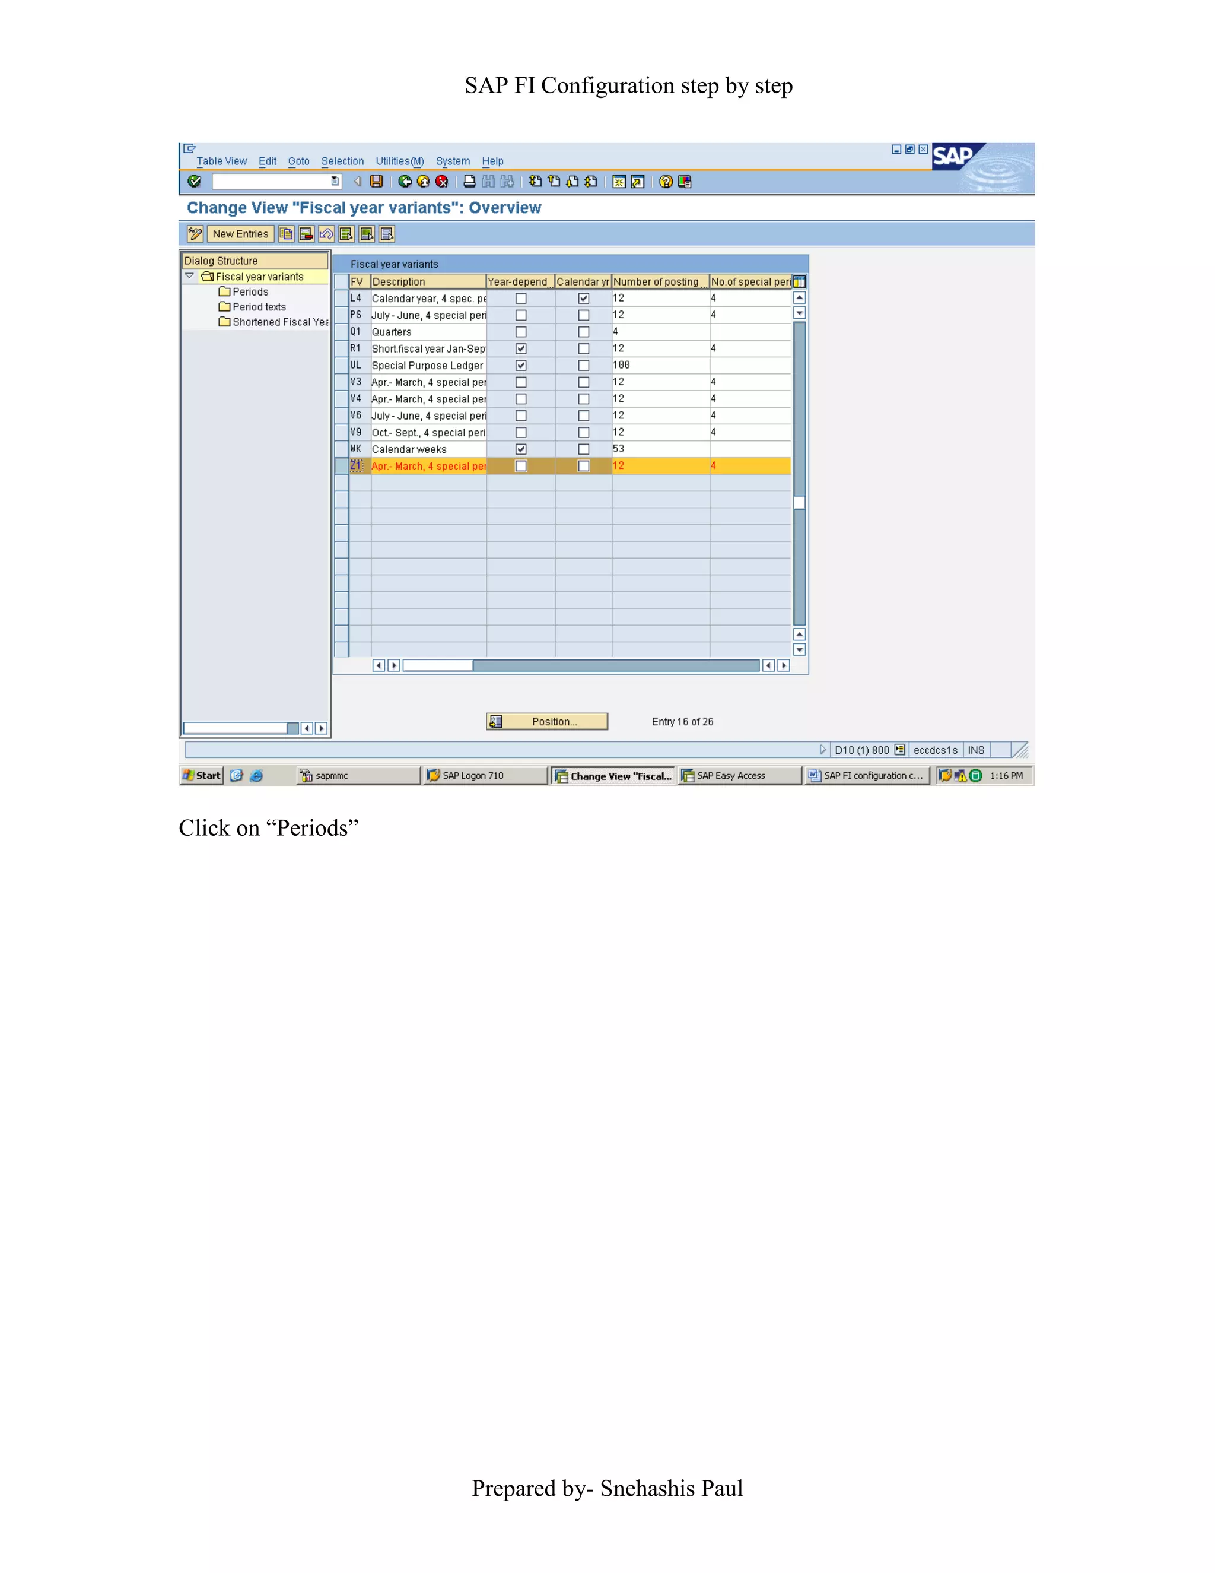Click the Create New Session icon
This screenshot has width=1215, height=1573.
619,182
